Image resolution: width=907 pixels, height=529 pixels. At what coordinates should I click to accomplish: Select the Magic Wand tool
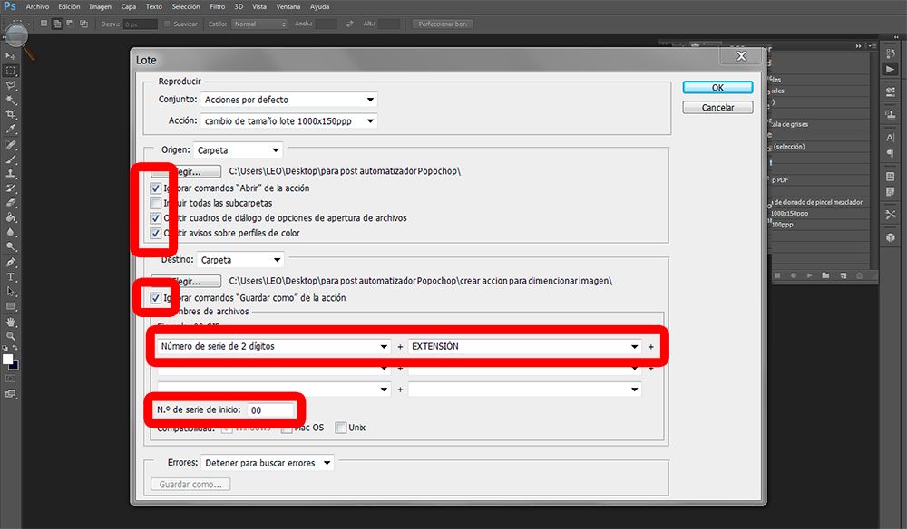tap(11, 100)
